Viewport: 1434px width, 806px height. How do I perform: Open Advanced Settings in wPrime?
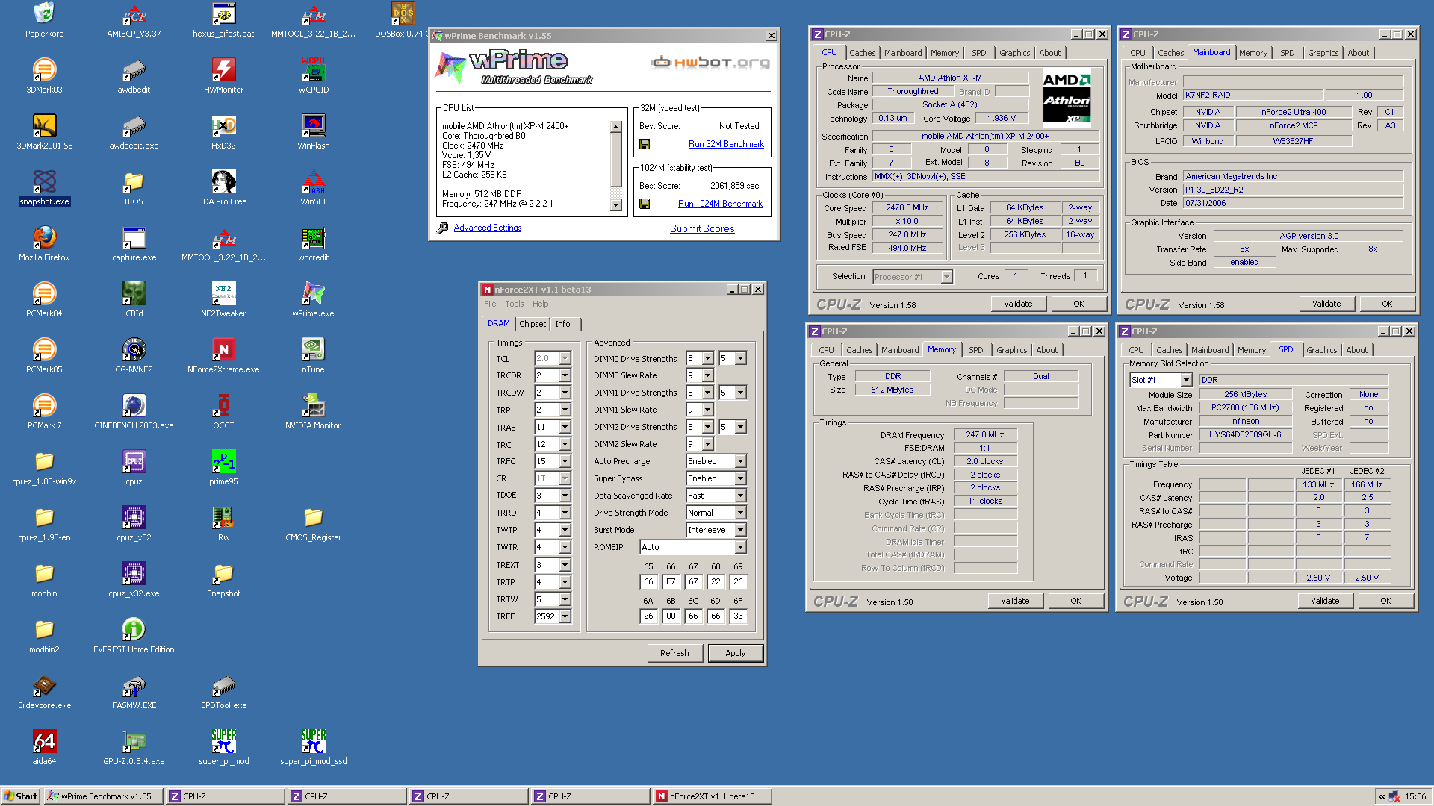[488, 228]
